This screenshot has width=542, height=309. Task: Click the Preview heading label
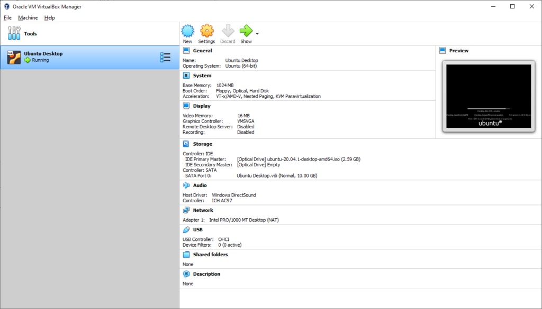[x=459, y=51]
